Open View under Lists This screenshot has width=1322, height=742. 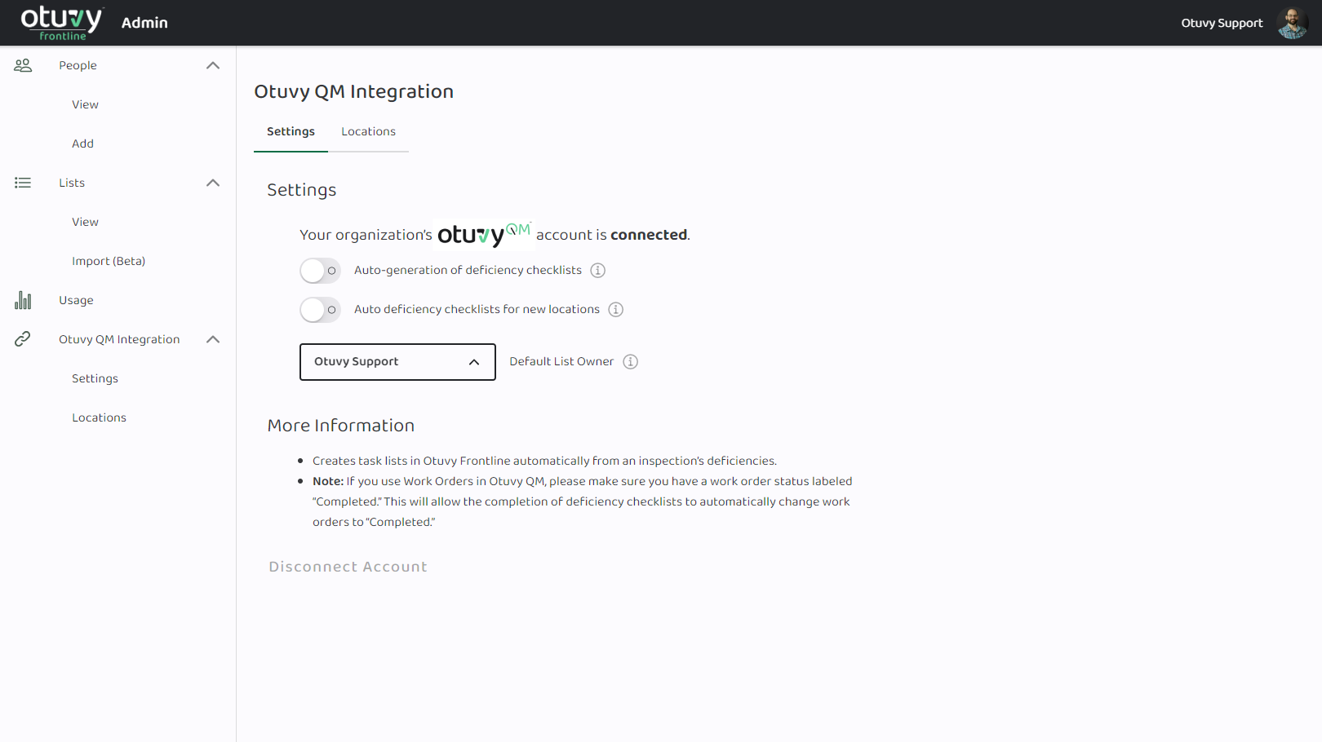85,222
